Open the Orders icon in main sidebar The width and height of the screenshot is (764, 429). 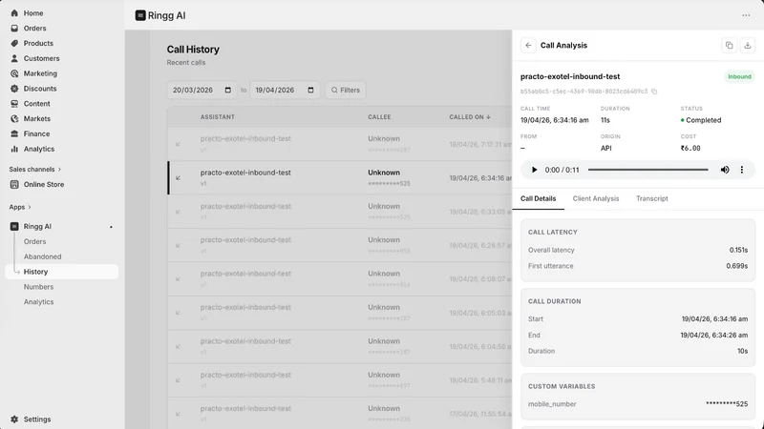pos(14,29)
